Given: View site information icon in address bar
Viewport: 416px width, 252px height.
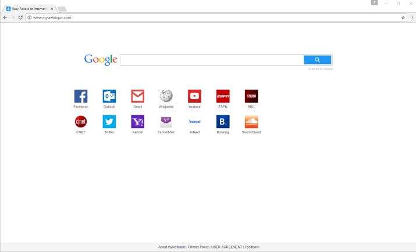Looking at the screenshot, I should (x=30, y=17).
